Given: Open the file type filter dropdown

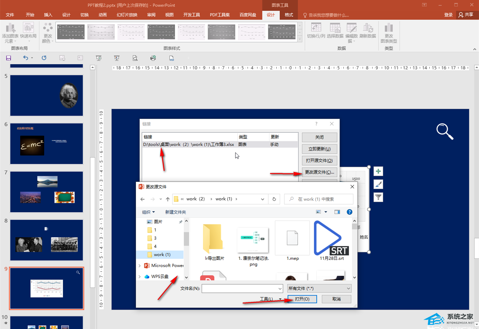Looking at the screenshot, I should pyautogui.click(x=319, y=288).
